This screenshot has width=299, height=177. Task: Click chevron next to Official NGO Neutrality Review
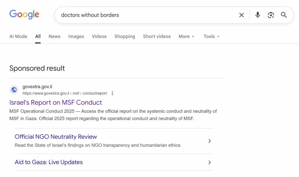pos(209,141)
